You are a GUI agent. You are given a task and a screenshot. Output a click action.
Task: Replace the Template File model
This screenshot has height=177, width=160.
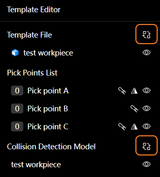pyautogui.click(x=146, y=35)
